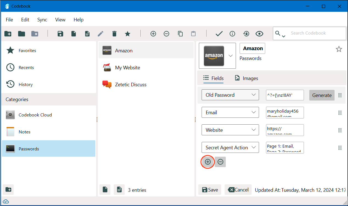Screen dimensions: 348x206
Task: Click the new note button below entries list
Action: [x=119, y=190]
